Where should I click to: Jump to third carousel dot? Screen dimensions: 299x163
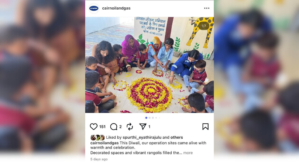[x=153, y=118]
